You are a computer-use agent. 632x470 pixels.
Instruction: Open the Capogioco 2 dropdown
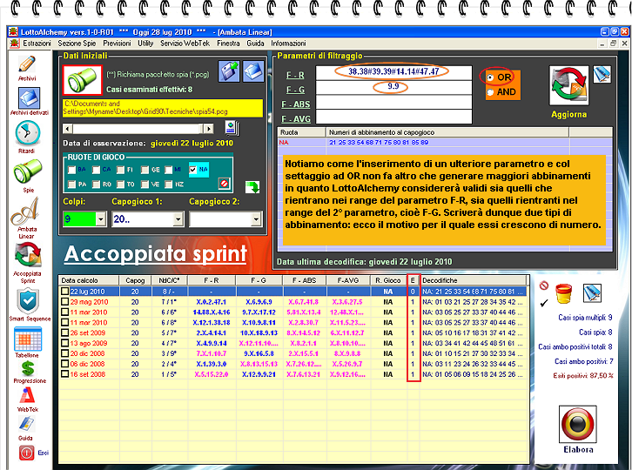click(x=256, y=218)
